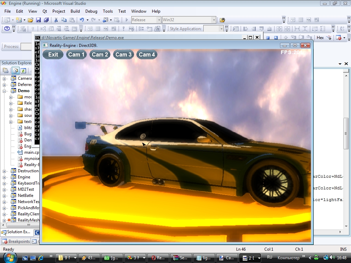Click the Undo arrow icon
This screenshot has width=351, height=263.
[82, 20]
